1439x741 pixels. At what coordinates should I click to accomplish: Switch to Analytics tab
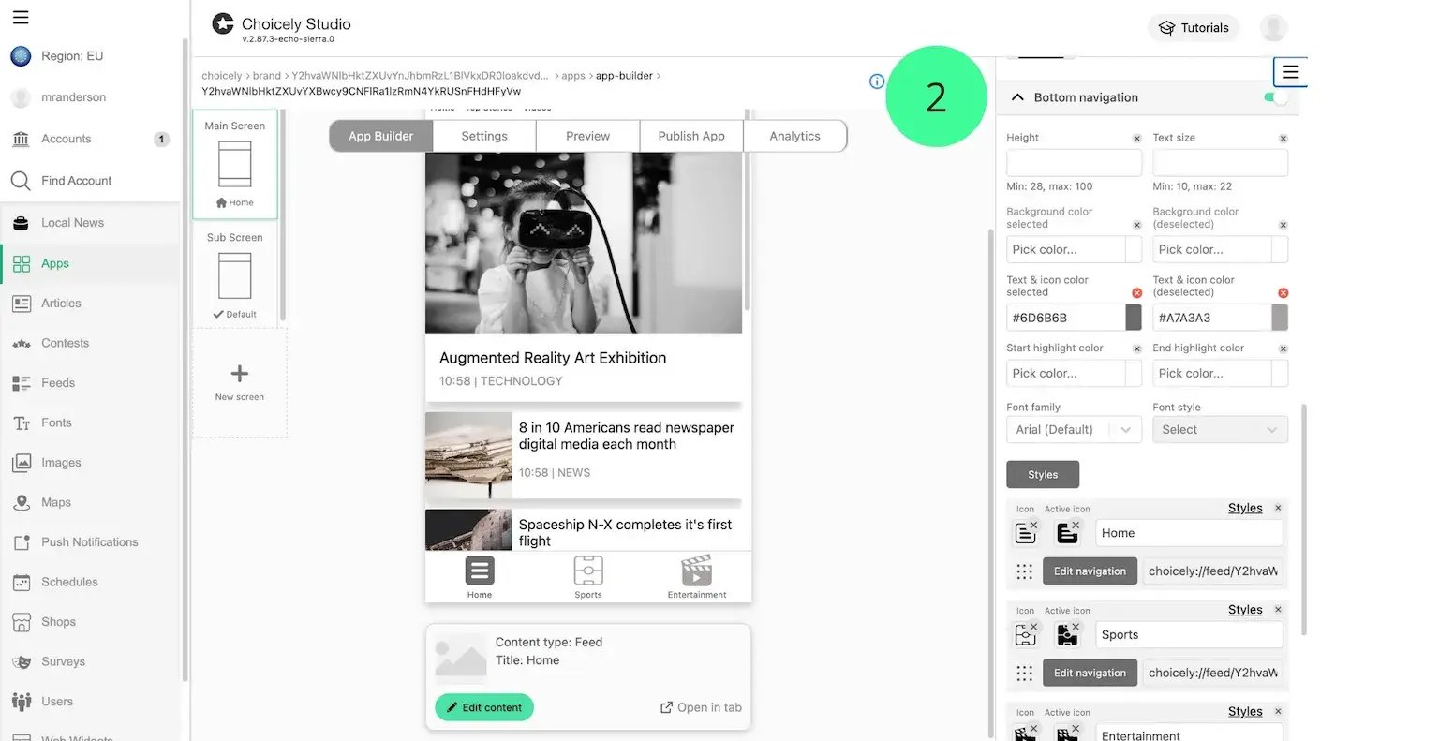coord(794,136)
